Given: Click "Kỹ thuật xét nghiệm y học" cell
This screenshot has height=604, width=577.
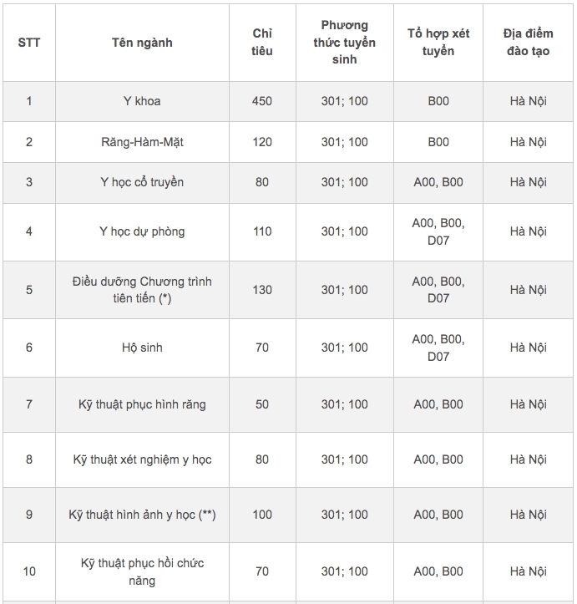Looking at the screenshot, I should [x=142, y=459].
